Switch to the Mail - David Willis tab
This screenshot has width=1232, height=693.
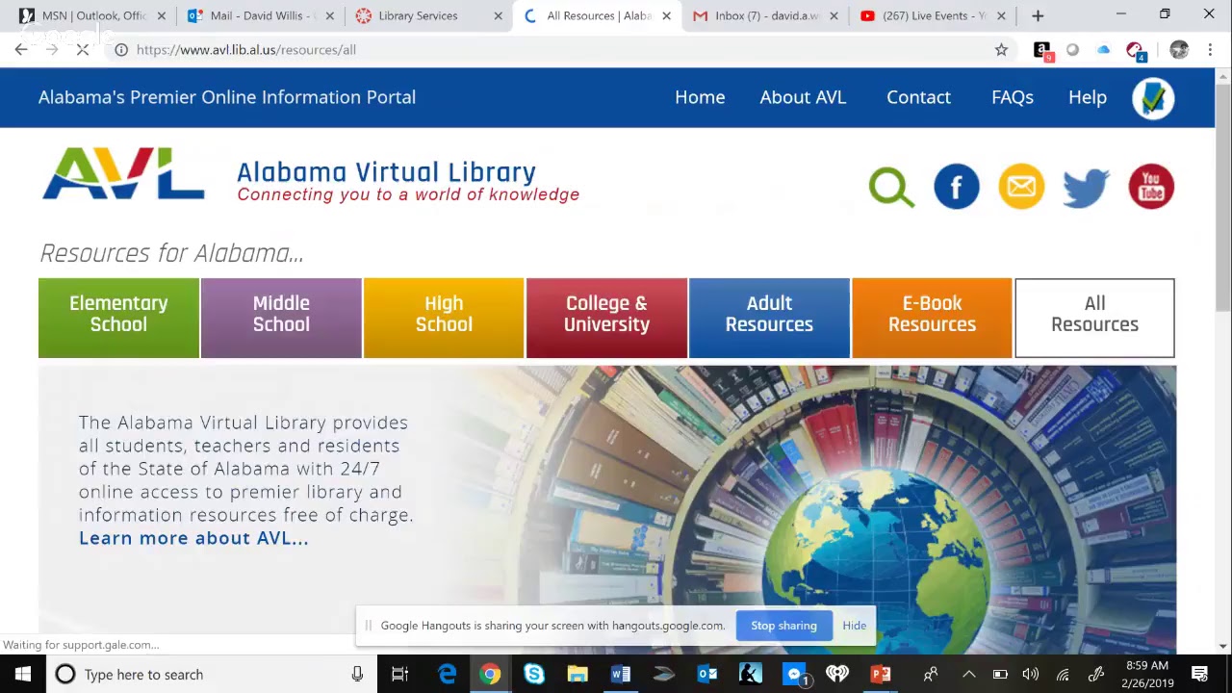[x=258, y=15]
